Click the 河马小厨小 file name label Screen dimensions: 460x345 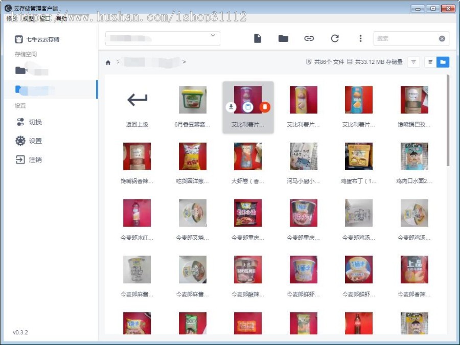[x=303, y=181]
